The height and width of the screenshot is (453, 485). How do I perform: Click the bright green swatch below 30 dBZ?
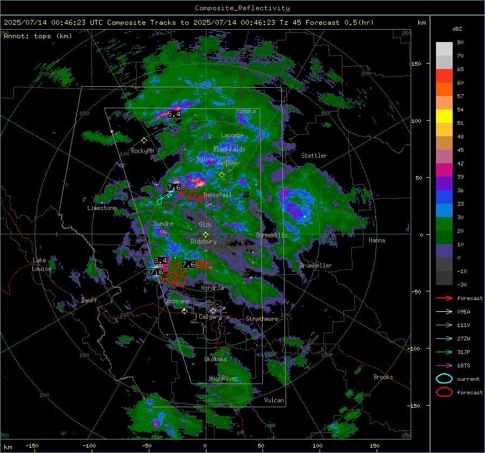pyautogui.click(x=444, y=224)
